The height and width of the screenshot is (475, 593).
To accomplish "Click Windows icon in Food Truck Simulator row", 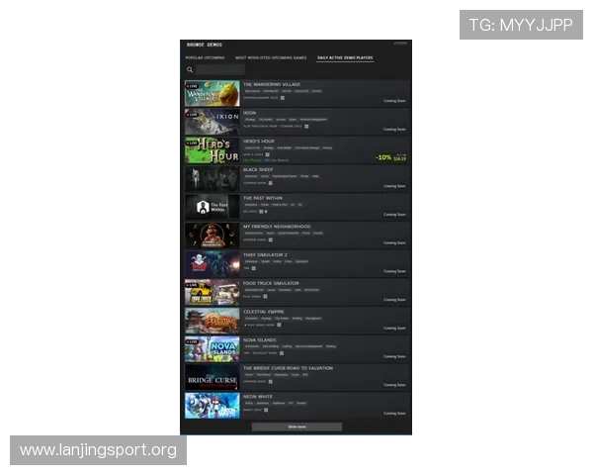I will coord(265,297).
